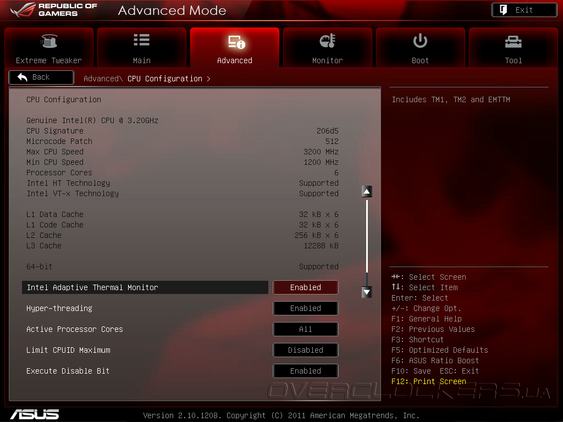Viewport: 563px width, 422px height.
Task: Click the F10: Save hint
Action: (x=411, y=371)
